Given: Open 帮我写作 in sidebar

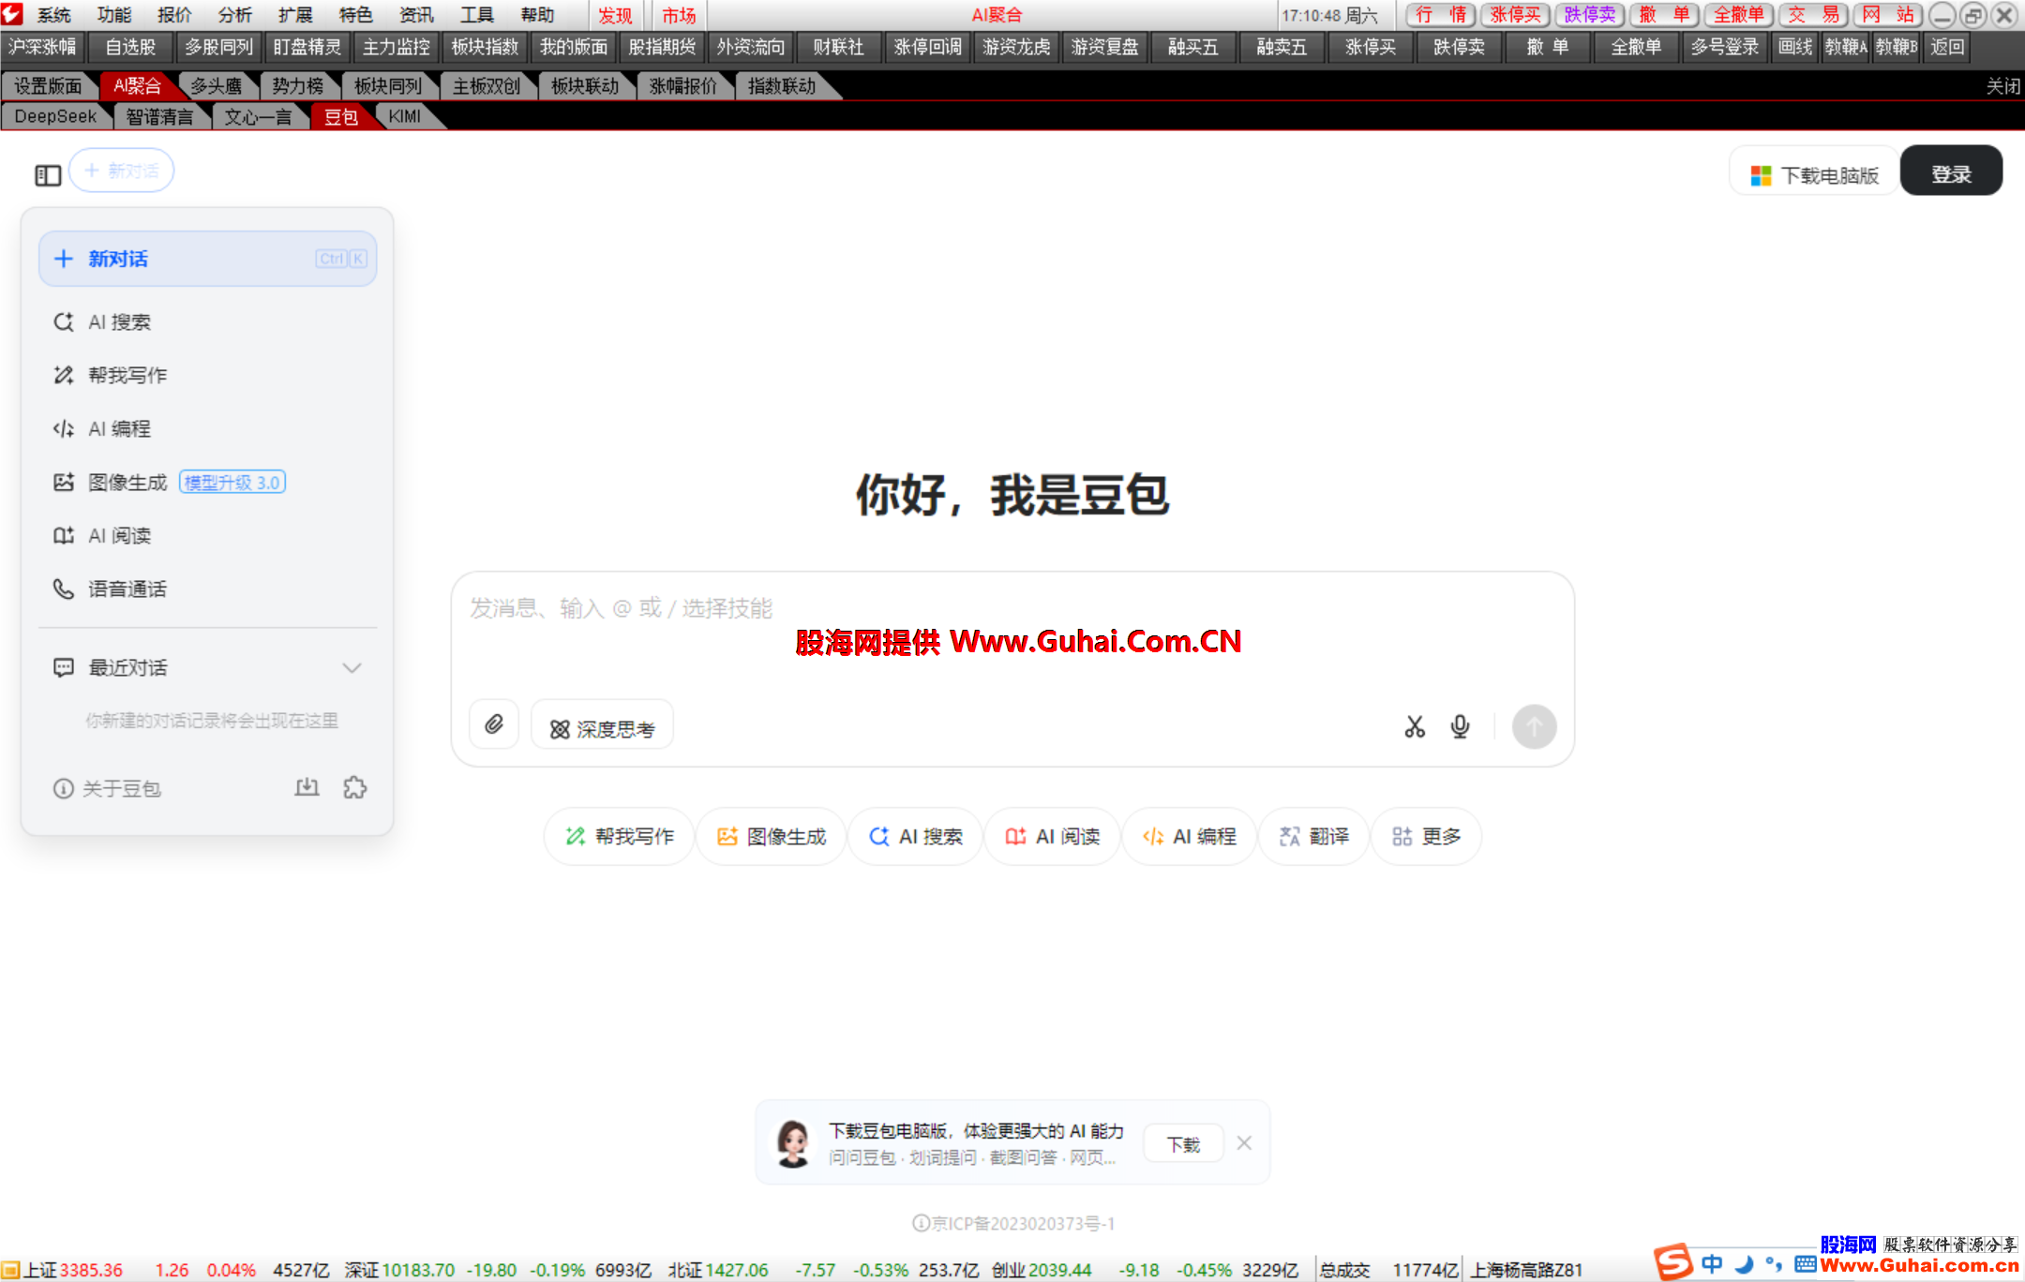Looking at the screenshot, I should 208,376.
